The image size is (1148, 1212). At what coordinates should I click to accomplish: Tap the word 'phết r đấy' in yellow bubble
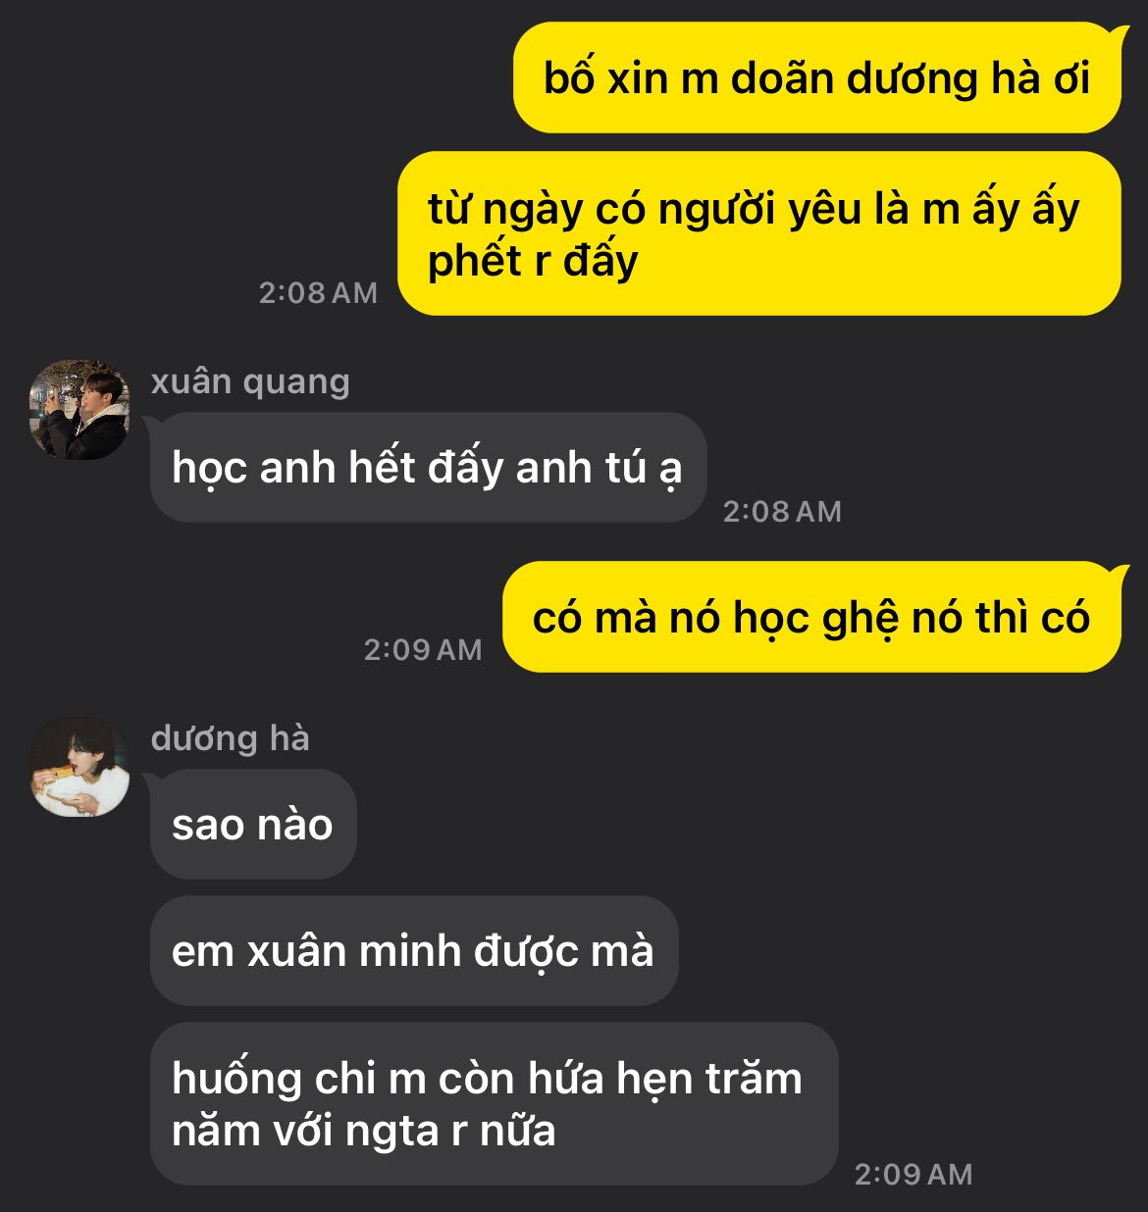[533, 261]
